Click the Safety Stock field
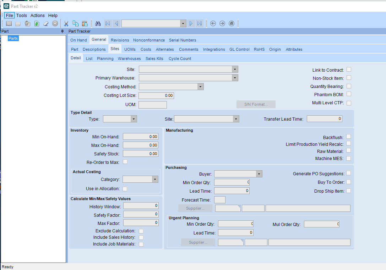The height and width of the screenshot is (270, 386). click(x=141, y=154)
